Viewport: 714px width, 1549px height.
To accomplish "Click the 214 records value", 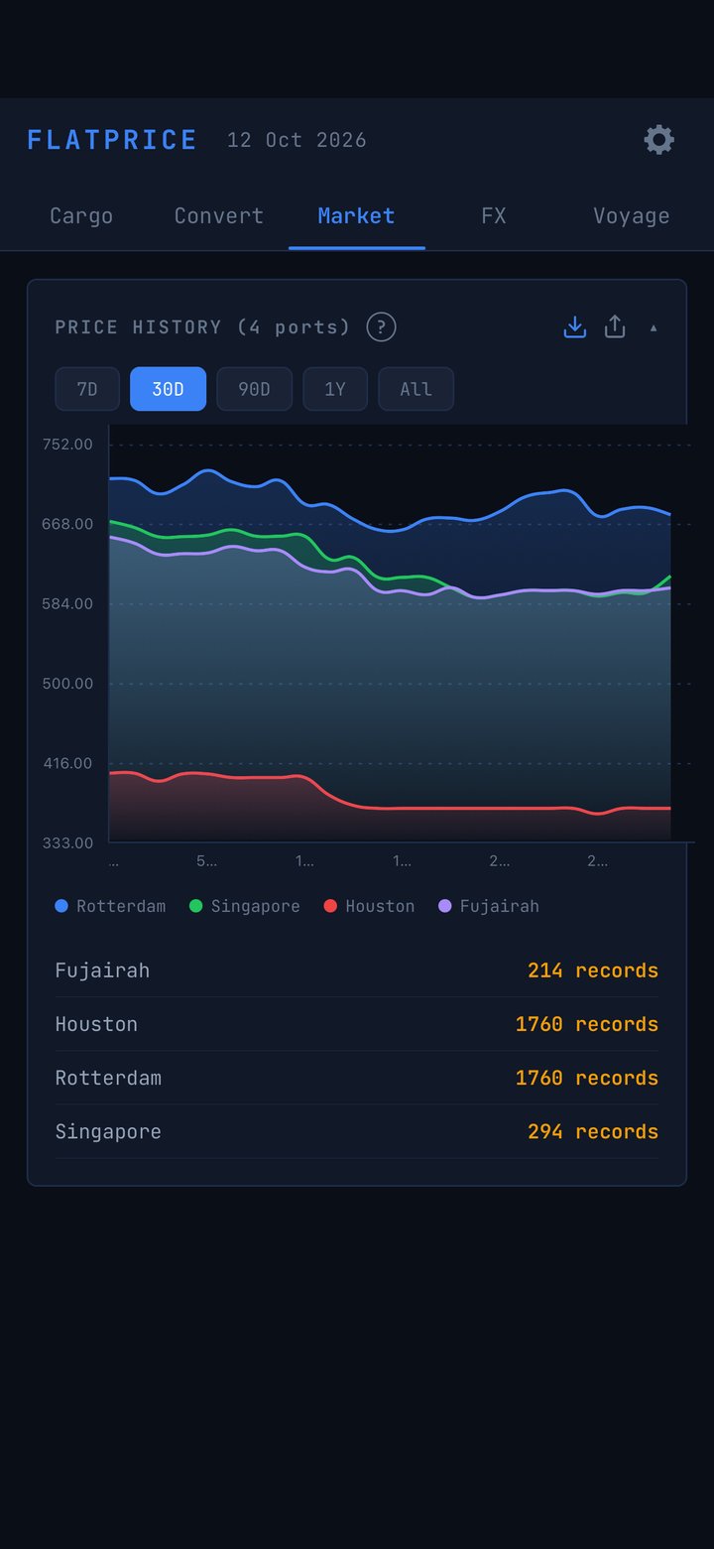I will click(593, 970).
